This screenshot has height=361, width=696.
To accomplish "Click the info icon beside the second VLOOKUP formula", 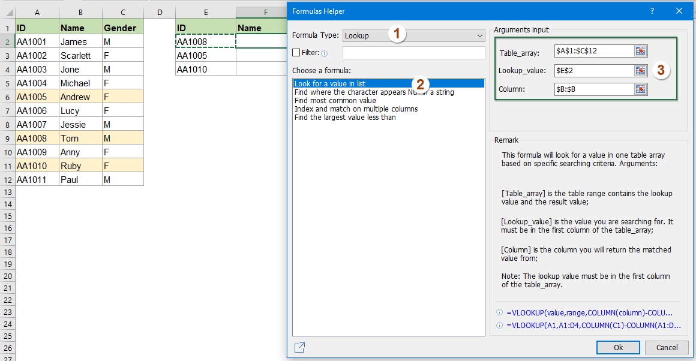I will point(499,325).
